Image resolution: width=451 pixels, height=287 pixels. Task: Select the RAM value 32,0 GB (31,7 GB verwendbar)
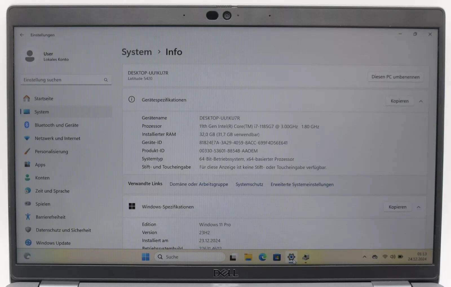point(229,134)
